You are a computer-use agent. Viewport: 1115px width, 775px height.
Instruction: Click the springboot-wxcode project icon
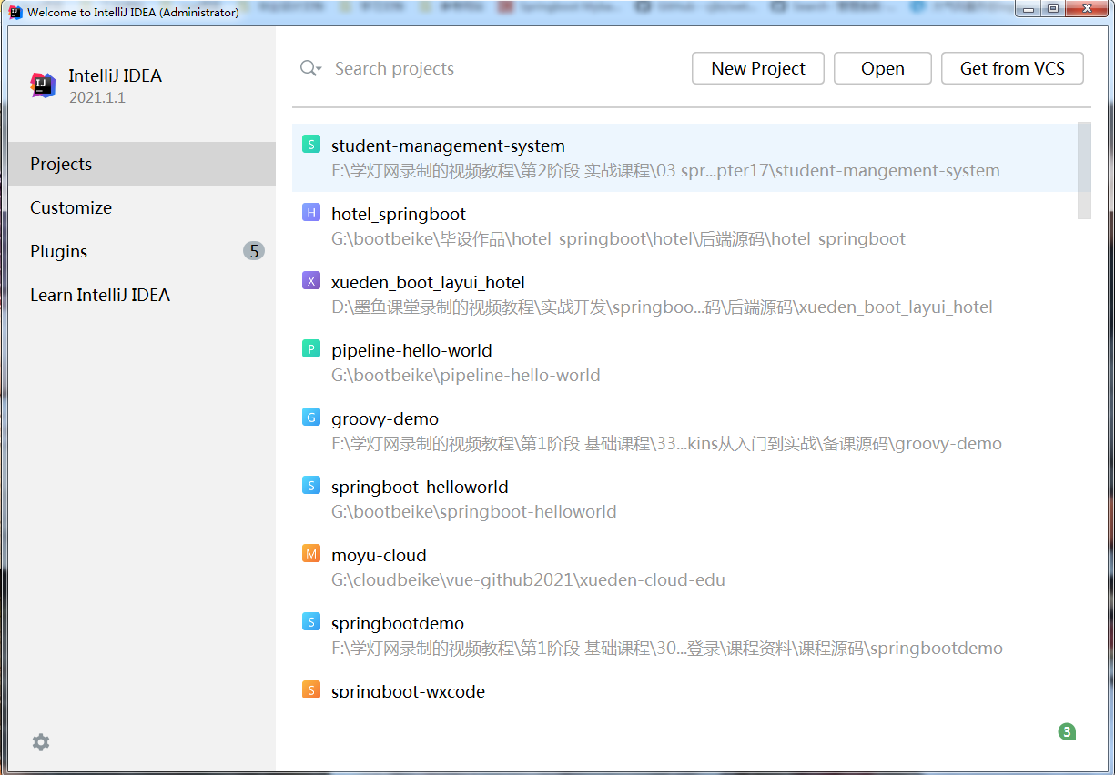[311, 689]
